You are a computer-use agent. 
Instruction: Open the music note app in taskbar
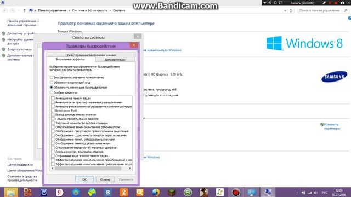(x=219, y=192)
